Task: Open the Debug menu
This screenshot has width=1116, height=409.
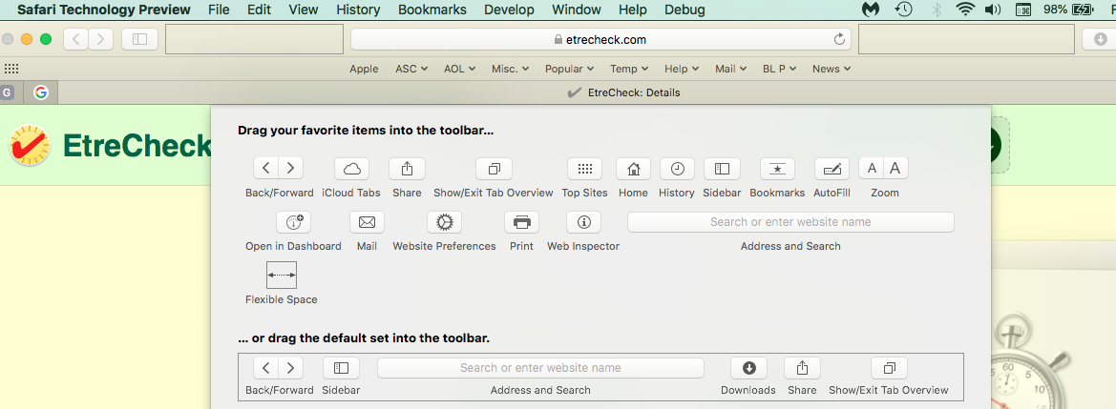Action: pyautogui.click(x=684, y=10)
